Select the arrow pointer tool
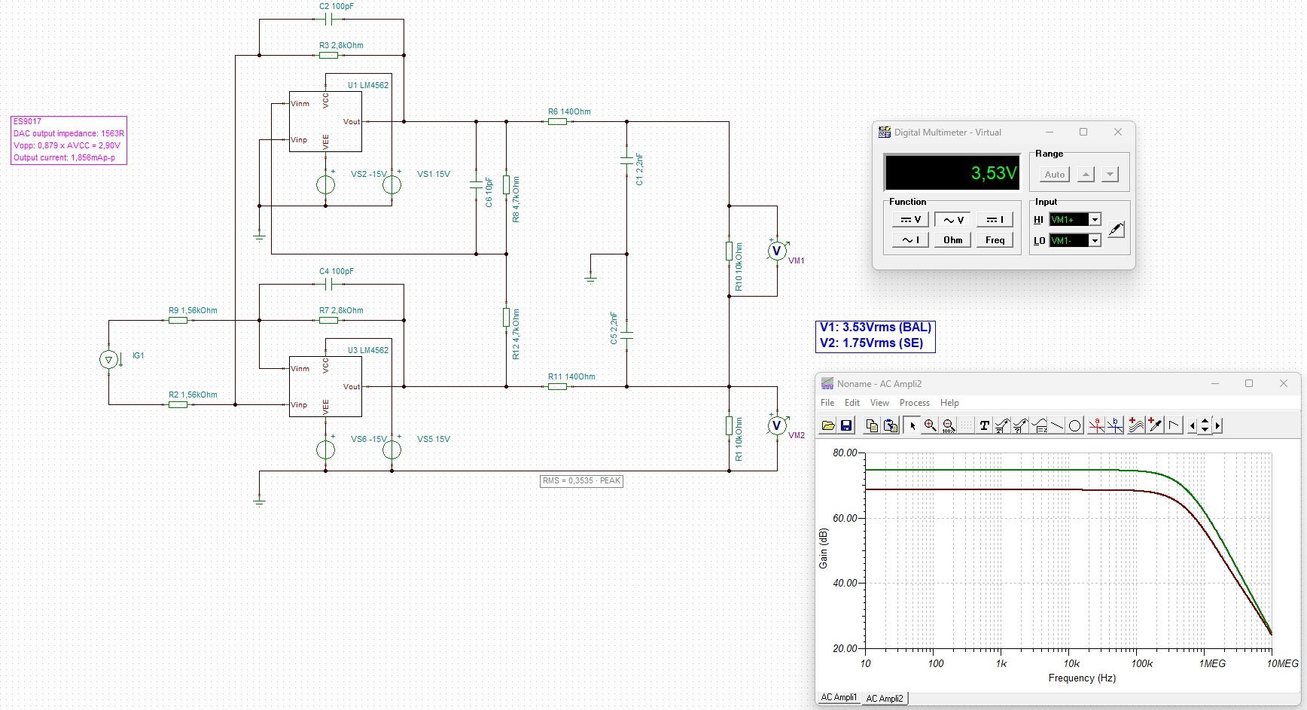 click(912, 425)
